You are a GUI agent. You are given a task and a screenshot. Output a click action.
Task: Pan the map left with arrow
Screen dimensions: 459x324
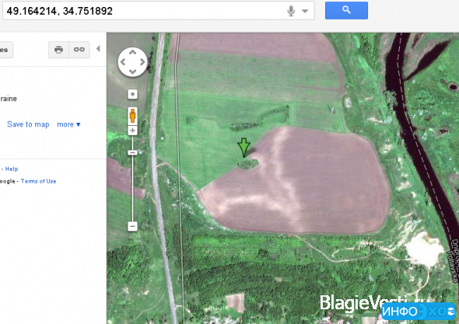[x=123, y=62]
